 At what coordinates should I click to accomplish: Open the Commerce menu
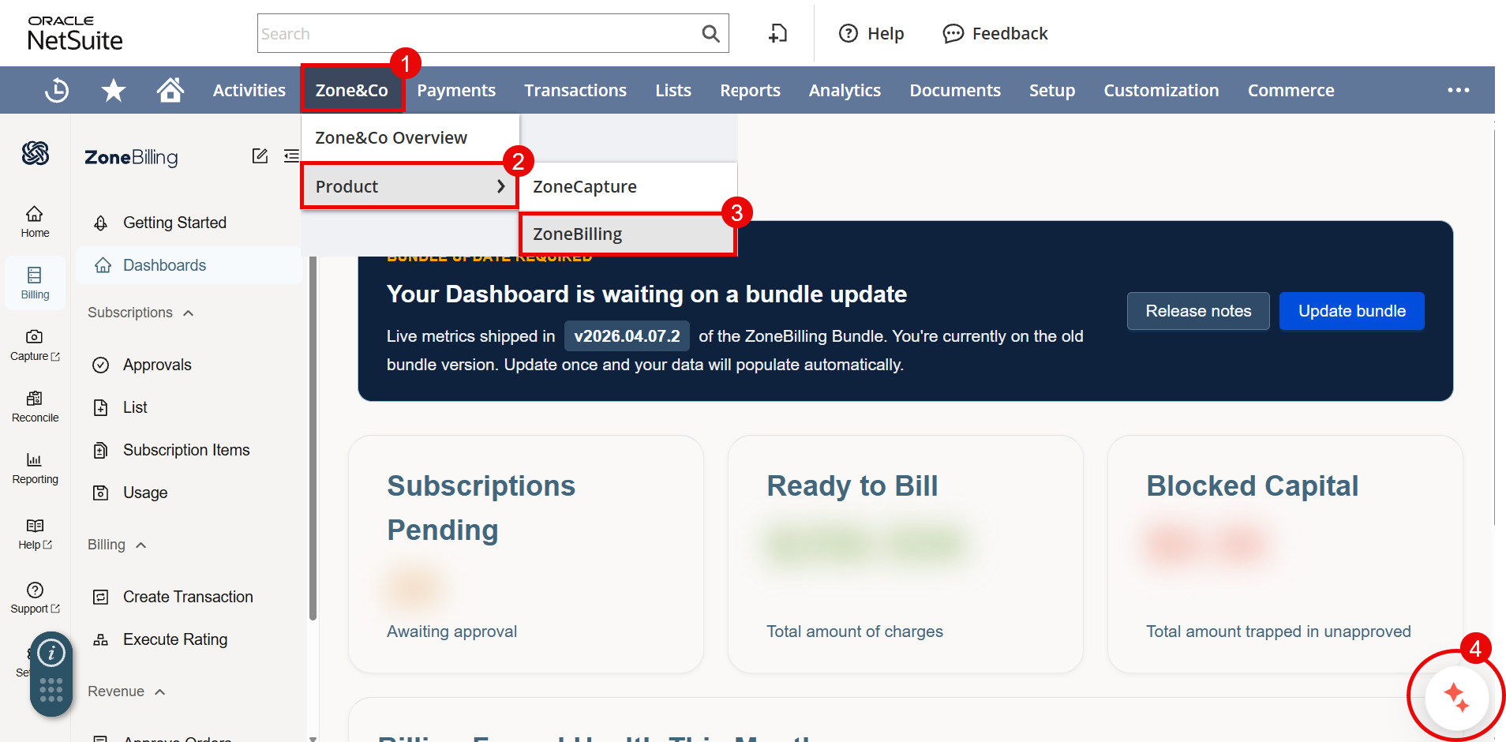tap(1291, 90)
